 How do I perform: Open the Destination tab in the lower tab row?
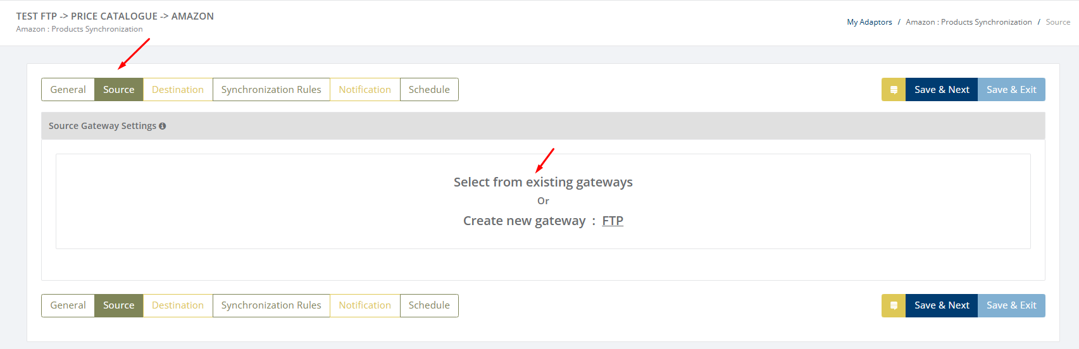coord(178,305)
